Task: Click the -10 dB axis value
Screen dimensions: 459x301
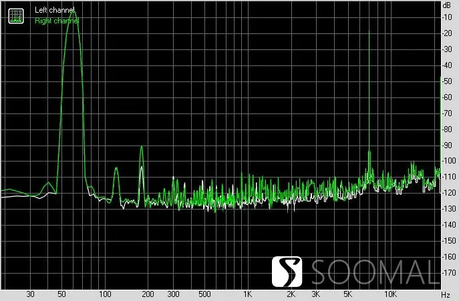Action: tap(447, 17)
